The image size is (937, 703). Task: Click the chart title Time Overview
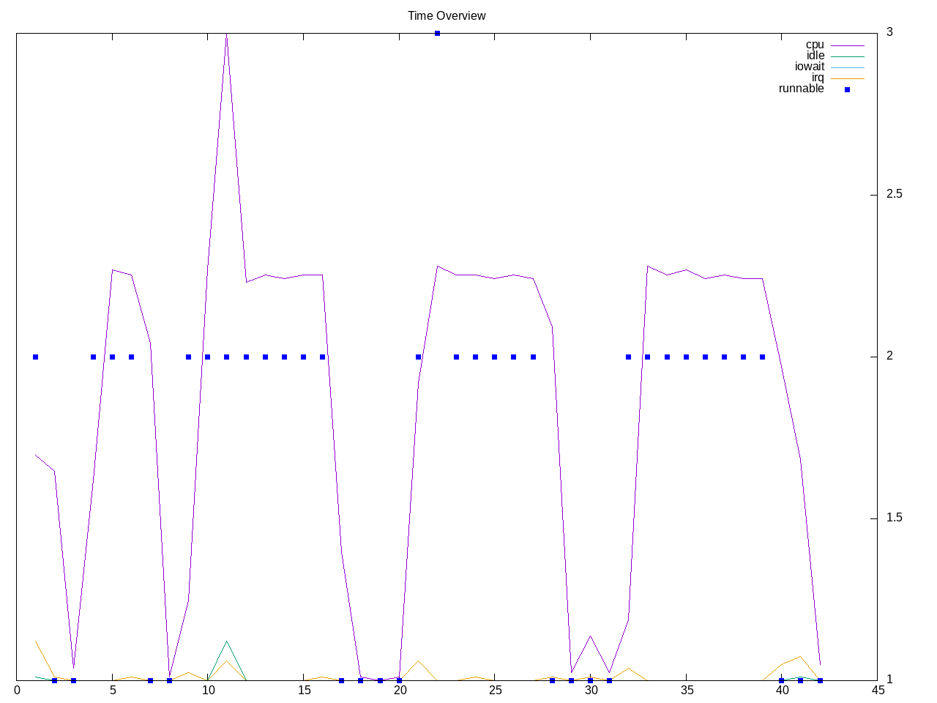[x=447, y=15]
